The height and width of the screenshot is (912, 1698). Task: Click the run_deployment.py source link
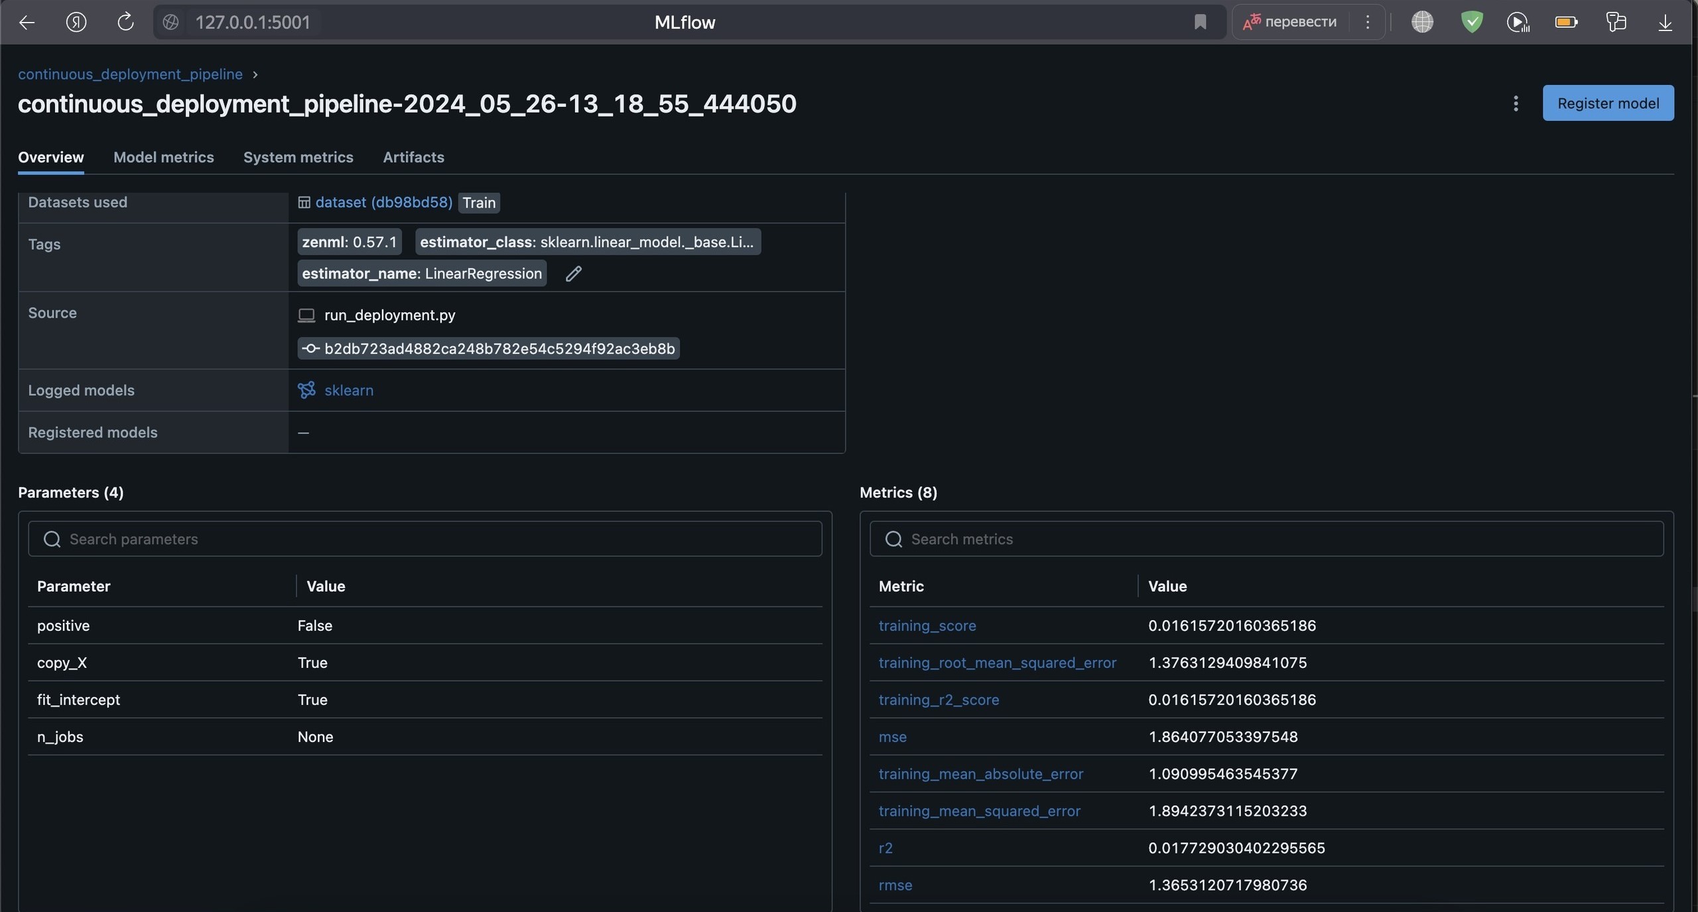point(389,314)
